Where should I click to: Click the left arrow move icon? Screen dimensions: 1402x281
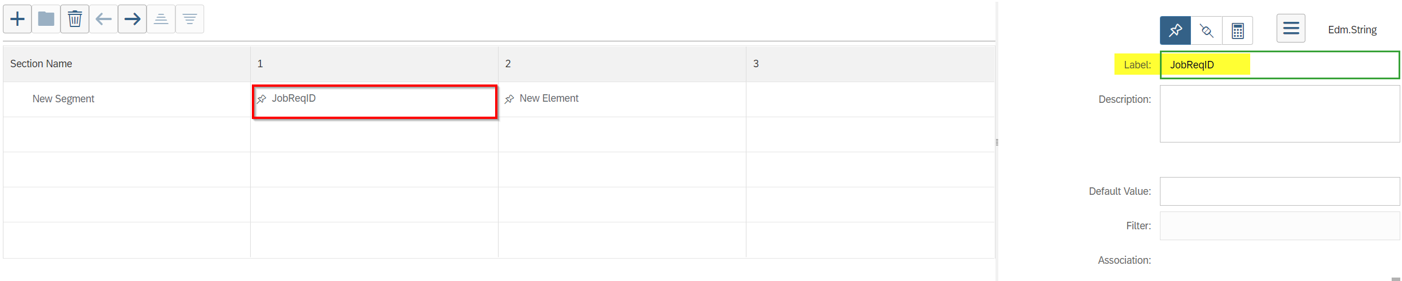click(104, 19)
